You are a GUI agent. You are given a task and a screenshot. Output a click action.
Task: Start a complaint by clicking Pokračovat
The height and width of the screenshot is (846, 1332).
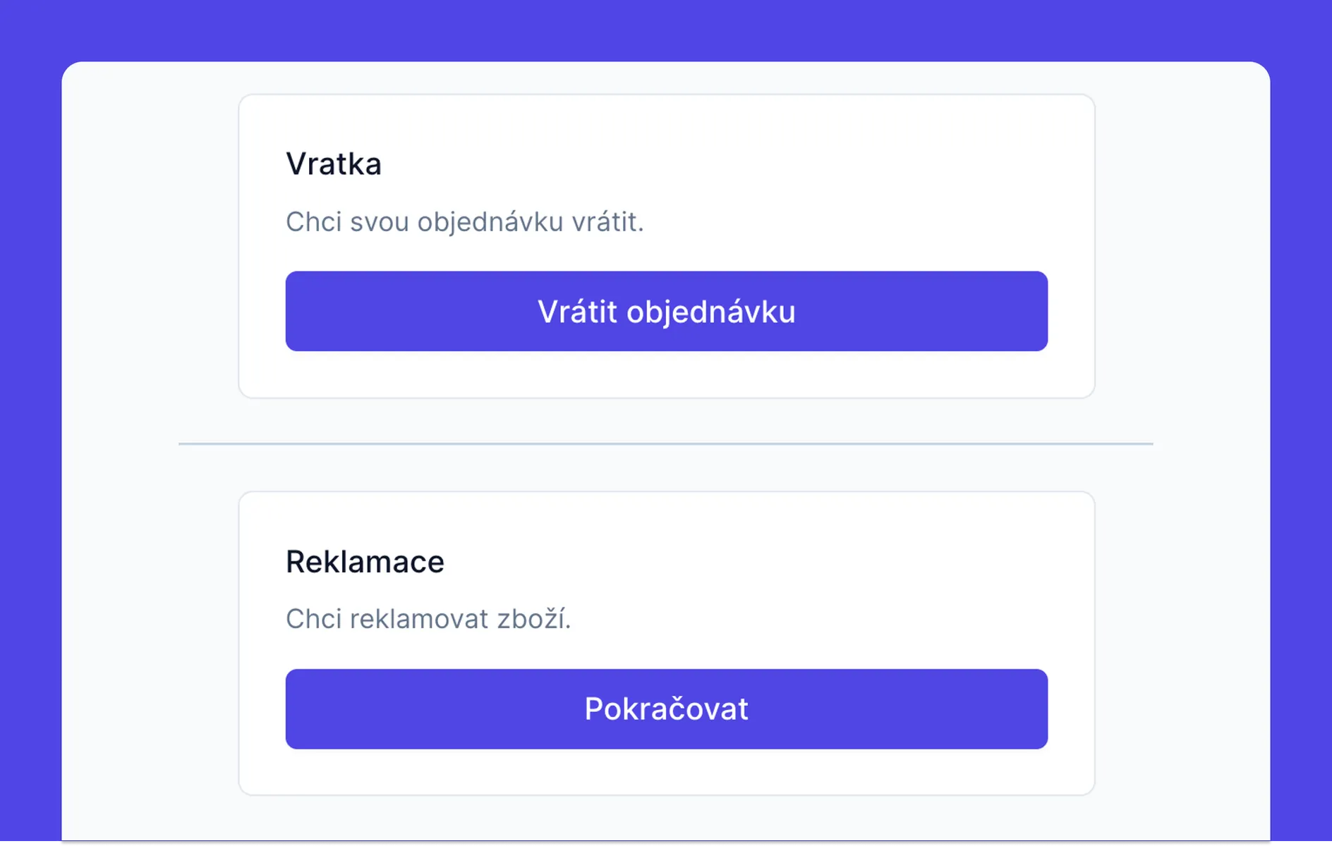pyautogui.click(x=665, y=709)
